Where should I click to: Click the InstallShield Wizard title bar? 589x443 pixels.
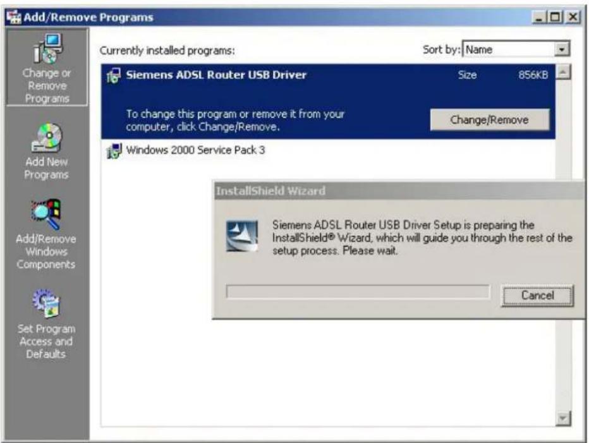point(398,191)
